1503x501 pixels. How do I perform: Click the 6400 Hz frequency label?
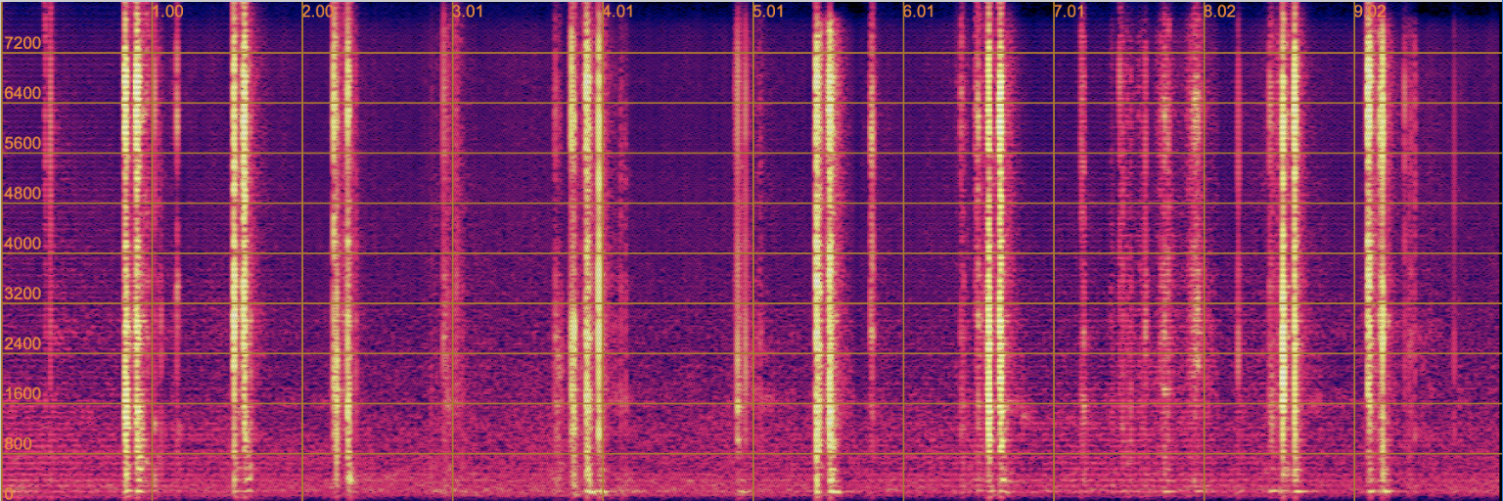pos(23,93)
